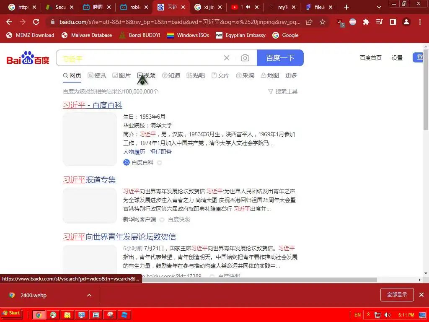The height and width of the screenshot is (322, 429).
Task: Switch to the xi jin Google tab
Action: tap(208, 7)
